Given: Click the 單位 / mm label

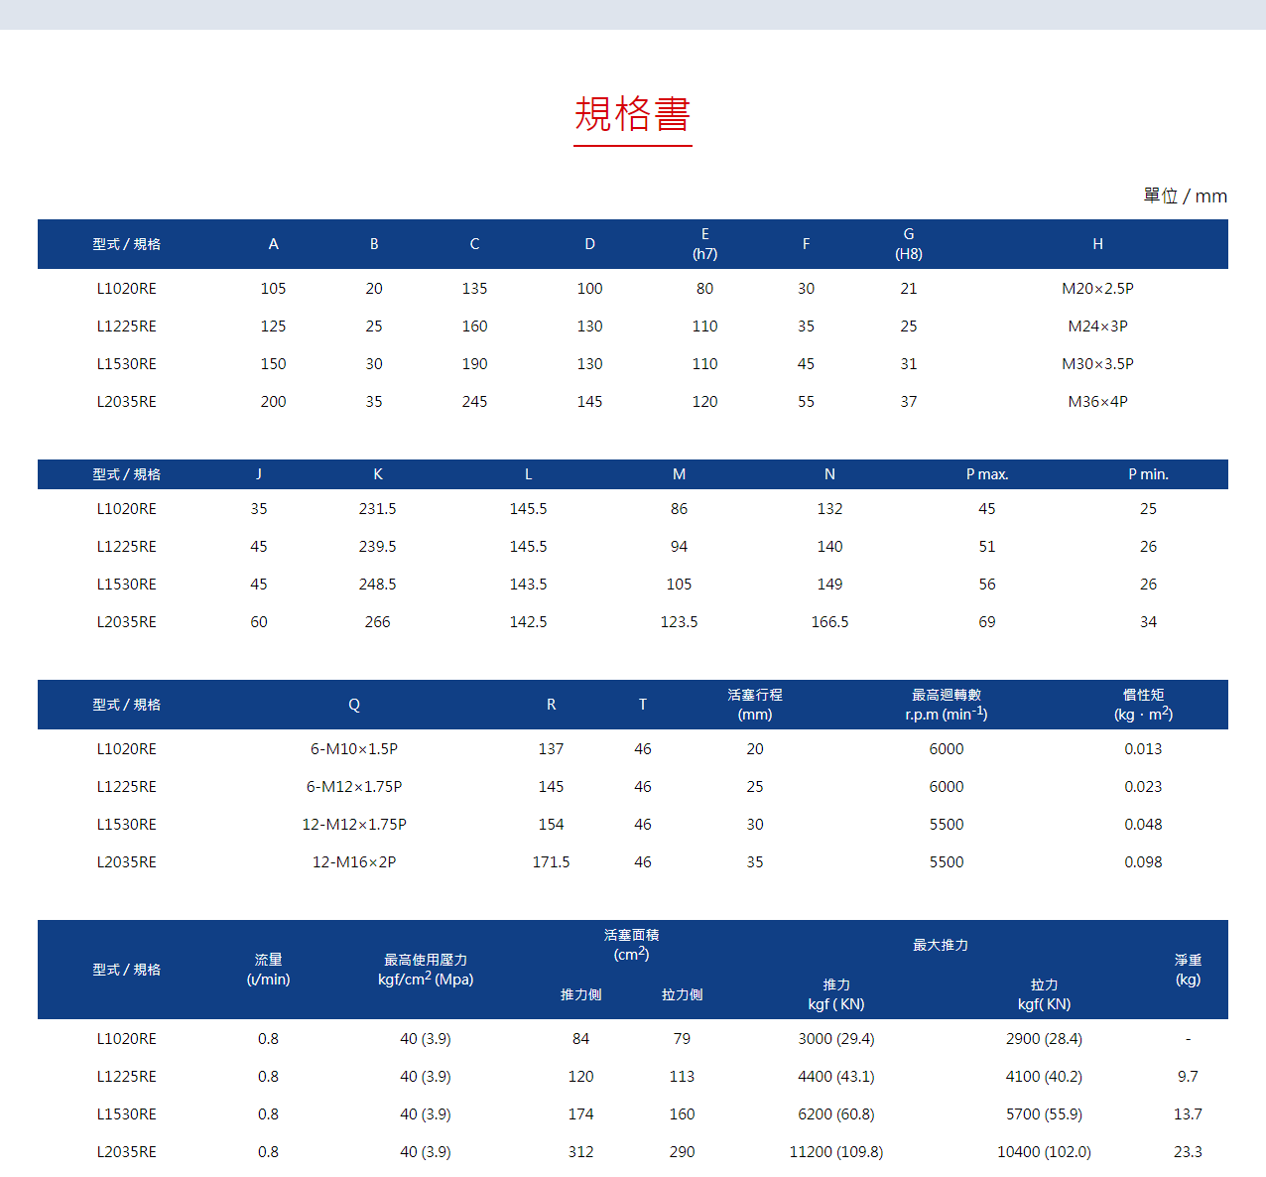Looking at the screenshot, I should coord(1187,196).
